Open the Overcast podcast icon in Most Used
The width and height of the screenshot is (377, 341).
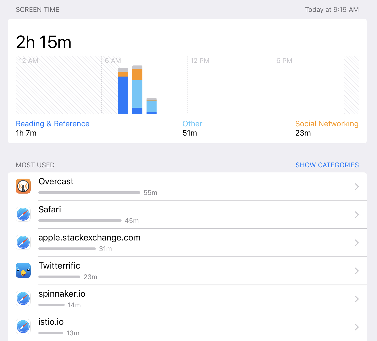[x=23, y=186]
